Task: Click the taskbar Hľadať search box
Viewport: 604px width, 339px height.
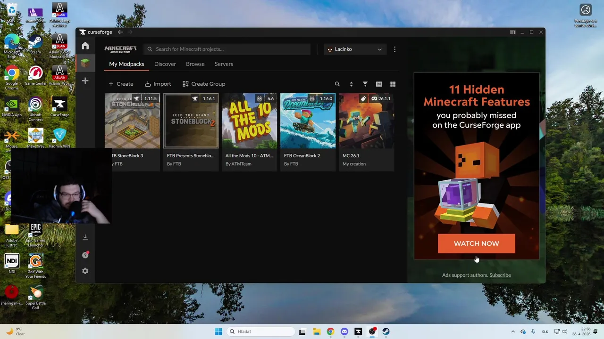Action: [x=260, y=331]
